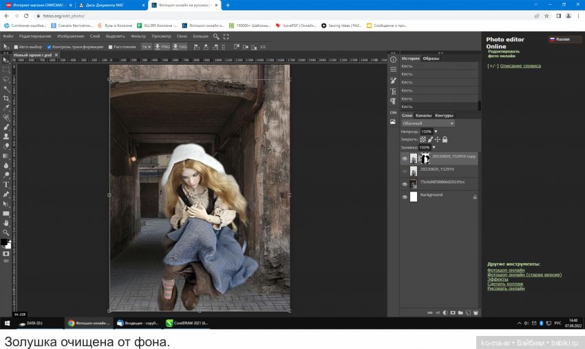Viewport: 585px width, 349px height.
Task: Toggle Quick Mask mode icon
Action: pos(6,254)
